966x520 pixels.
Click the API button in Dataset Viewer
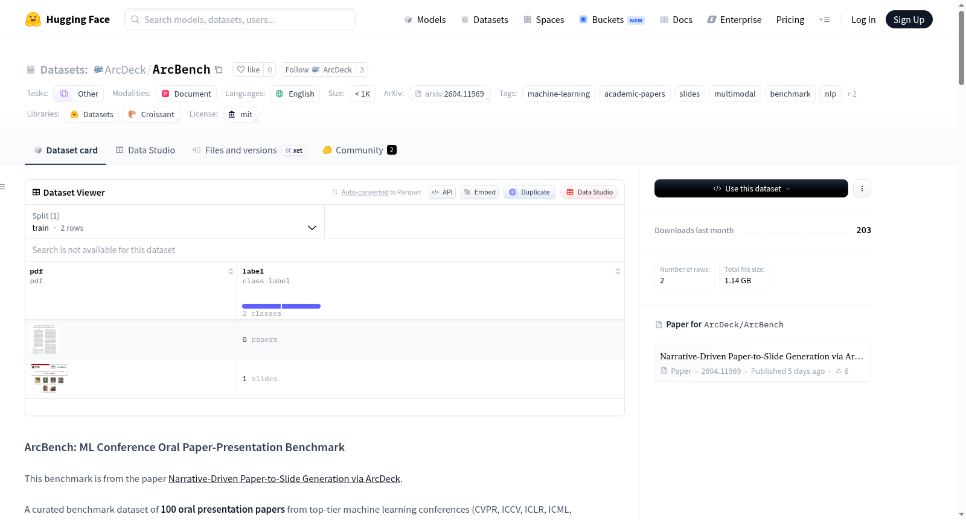click(x=442, y=192)
